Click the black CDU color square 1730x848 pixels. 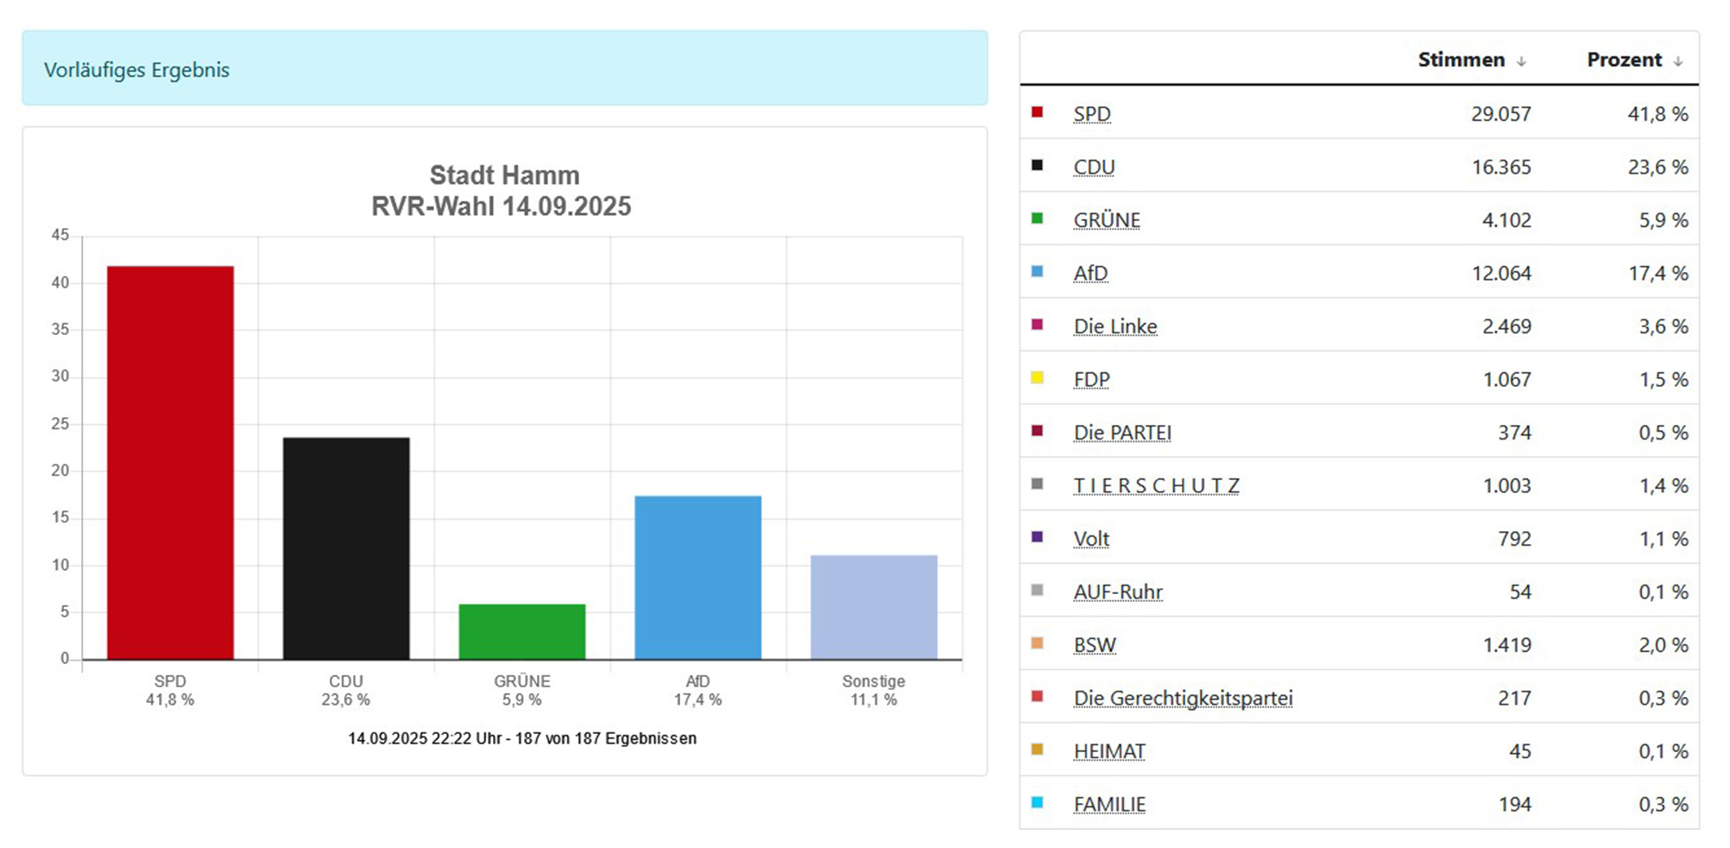point(1038,165)
